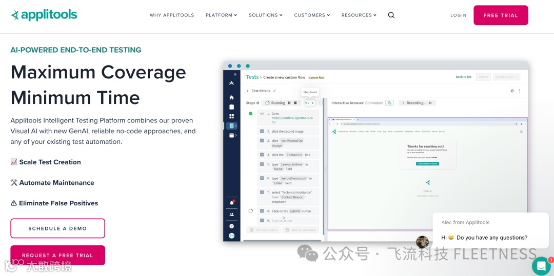This screenshot has height=276, width=554.
Task: Select step 8 submit button step
Action: click(x=288, y=211)
